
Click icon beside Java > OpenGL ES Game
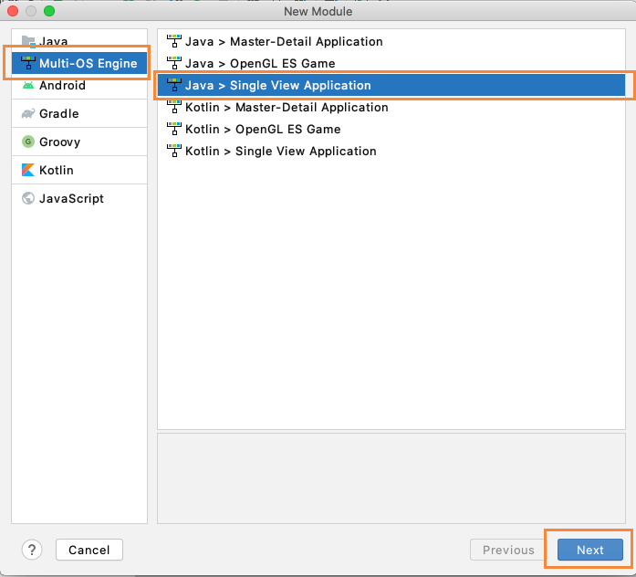(174, 63)
